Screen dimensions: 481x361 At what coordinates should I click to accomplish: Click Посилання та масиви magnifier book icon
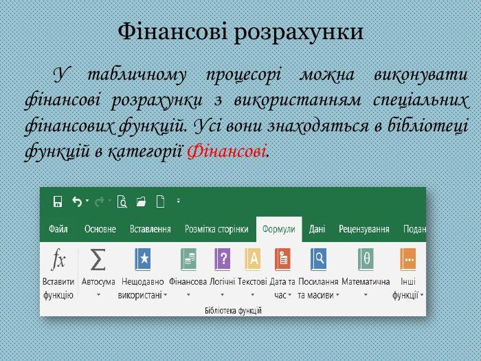[x=318, y=260]
